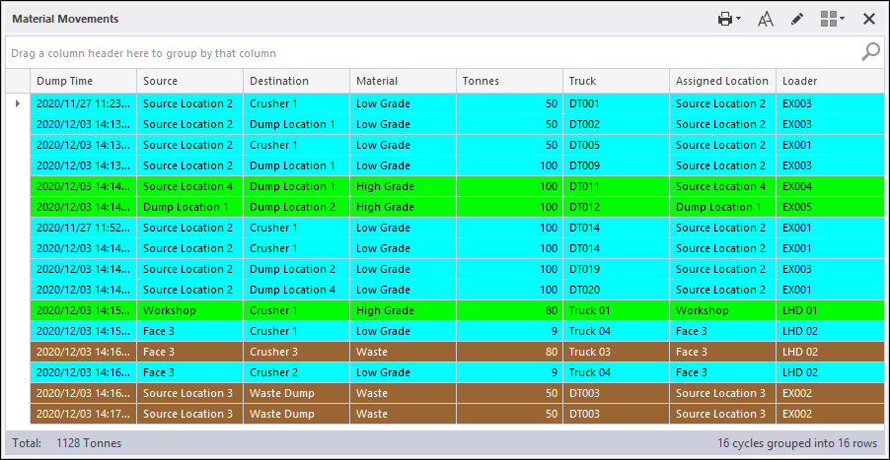Select the EX004 loader cell
Image resolution: width=890 pixels, height=460 pixels.
coord(830,186)
